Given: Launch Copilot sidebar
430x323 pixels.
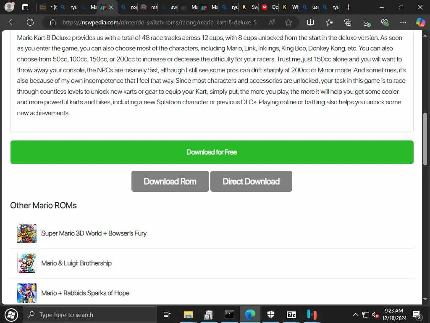Looking at the screenshot, I should coord(420,22).
